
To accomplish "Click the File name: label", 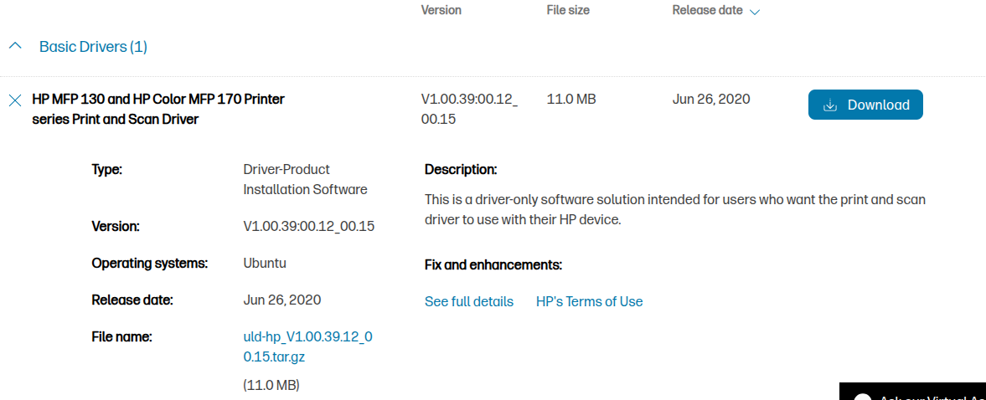I will click(x=122, y=337).
